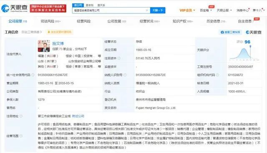Select the business term 1985-03-16 至 2035-03-15
This screenshot has height=153, width=267.
pos(55,83)
